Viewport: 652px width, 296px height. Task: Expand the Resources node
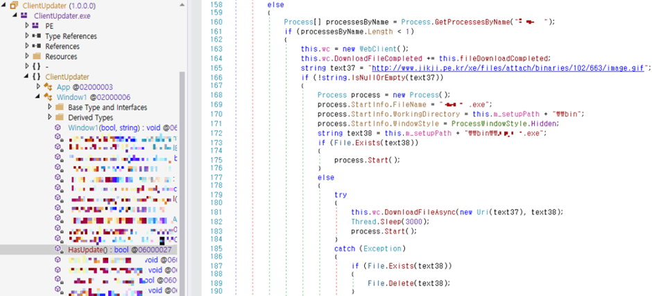coord(27,56)
